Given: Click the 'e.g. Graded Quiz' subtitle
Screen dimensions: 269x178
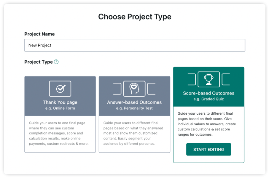Looking at the screenshot, I should pyautogui.click(x=209, y=99).
